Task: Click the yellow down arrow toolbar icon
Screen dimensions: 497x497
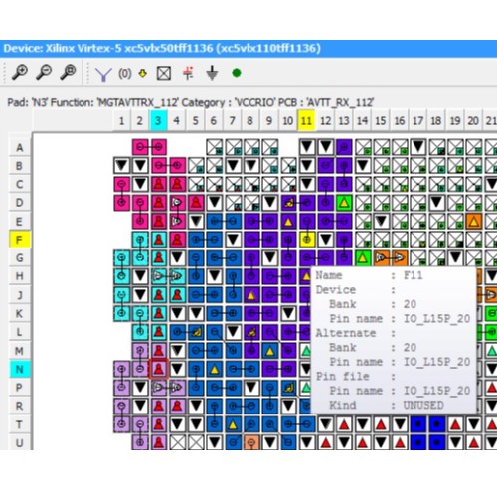Action: point(143,73)
